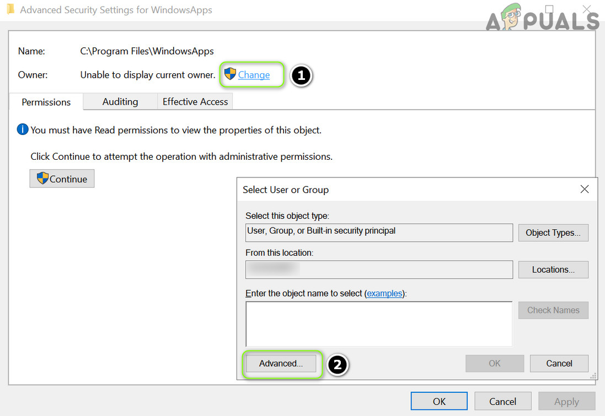This screenshot has width=605, height=416.
Task: Cancel the Select User or Group dialog
Action: pyautogui.click(x=559, y=364)
